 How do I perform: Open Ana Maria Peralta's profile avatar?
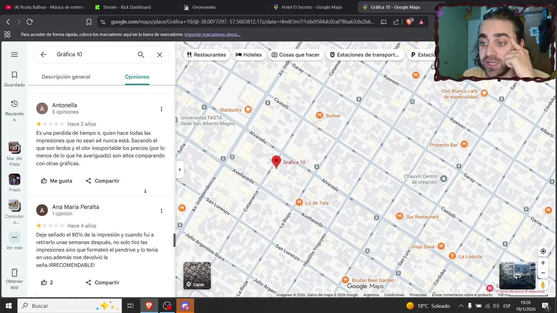[x=42, y=210]
